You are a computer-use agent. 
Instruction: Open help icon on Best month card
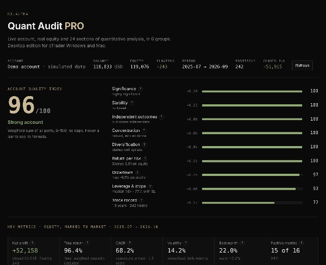click(242, 243)
